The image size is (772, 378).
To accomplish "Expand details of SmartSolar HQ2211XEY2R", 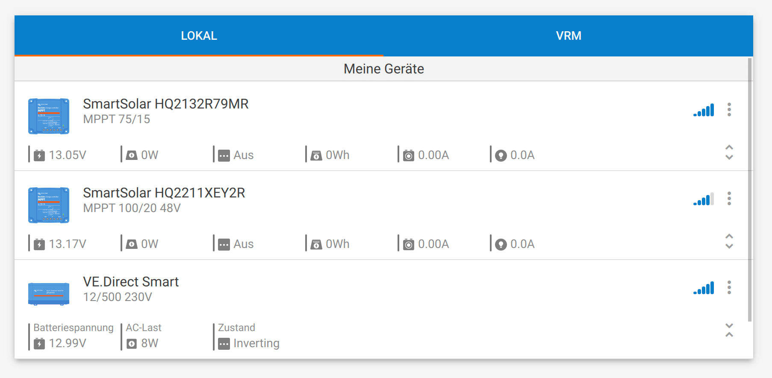I will point(729,241).
